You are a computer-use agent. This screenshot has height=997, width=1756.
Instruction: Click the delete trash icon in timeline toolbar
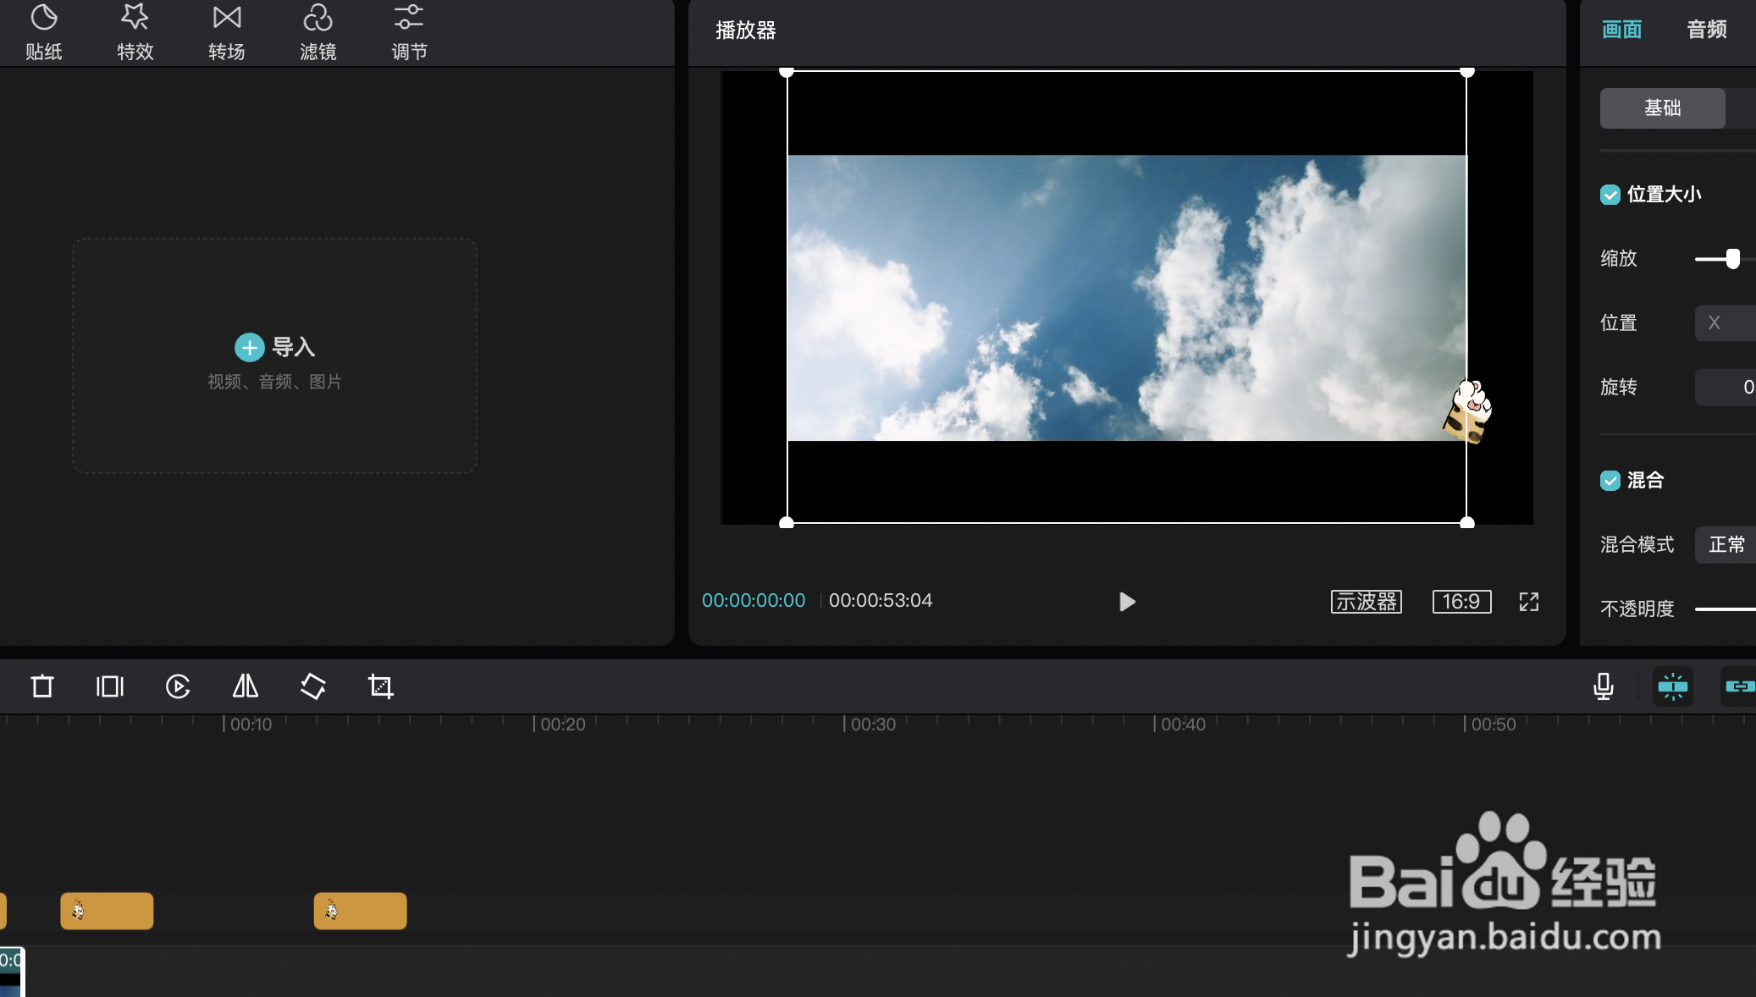click(x=42, y=686)
